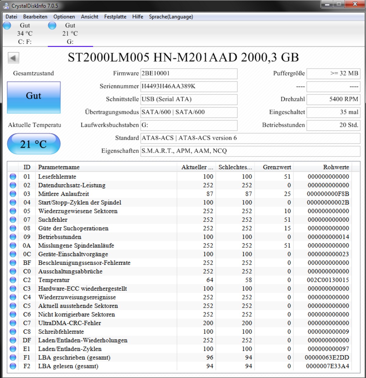Screen dimensions: 366x378
Task: Click the Eingeschaltet value 35 mal
Action: pos(333,112)
